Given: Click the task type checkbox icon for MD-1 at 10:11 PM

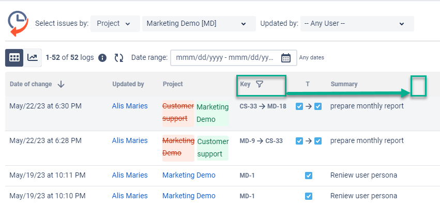Looking at the screenshot, I should 308,176.
